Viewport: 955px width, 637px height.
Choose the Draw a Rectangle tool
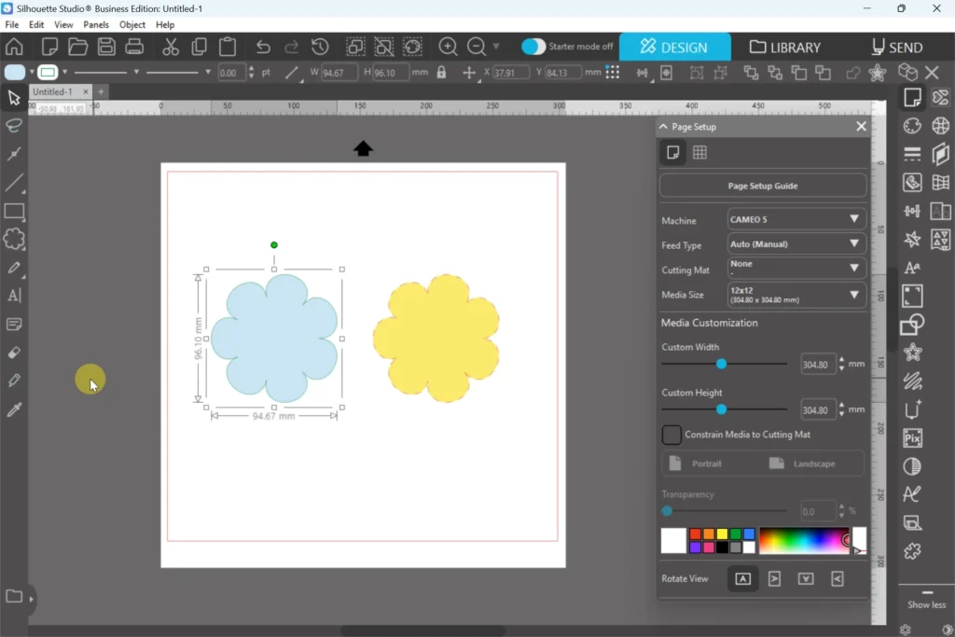[14, 212]
